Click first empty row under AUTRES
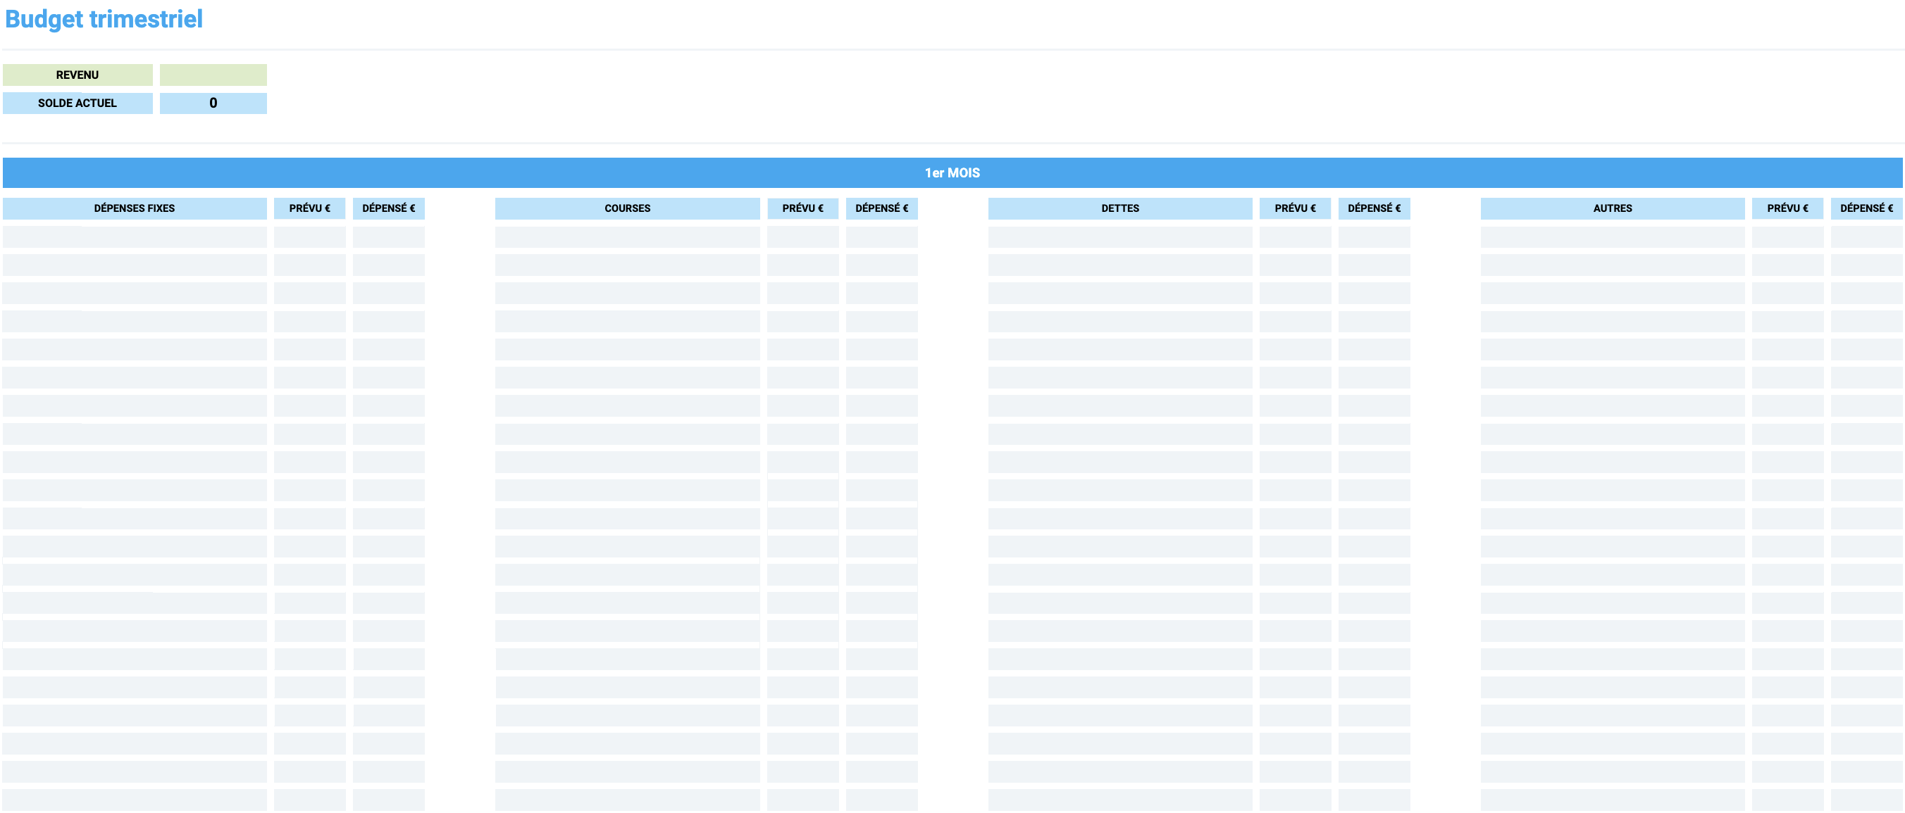 (x=1613, y=237)
